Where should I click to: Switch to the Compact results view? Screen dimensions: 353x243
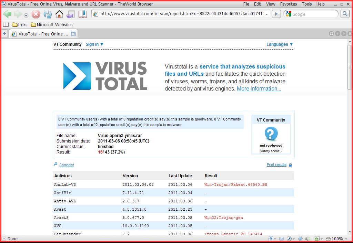tap(67, 165)
